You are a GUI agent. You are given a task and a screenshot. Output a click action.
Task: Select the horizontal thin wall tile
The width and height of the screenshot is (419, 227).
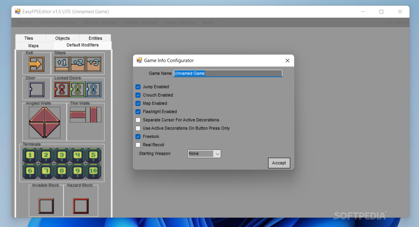point(78,115)
